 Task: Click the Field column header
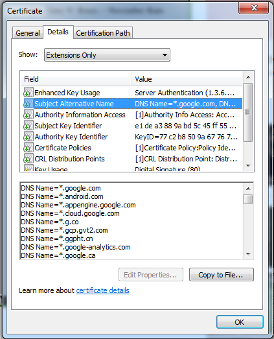(76, 79)
